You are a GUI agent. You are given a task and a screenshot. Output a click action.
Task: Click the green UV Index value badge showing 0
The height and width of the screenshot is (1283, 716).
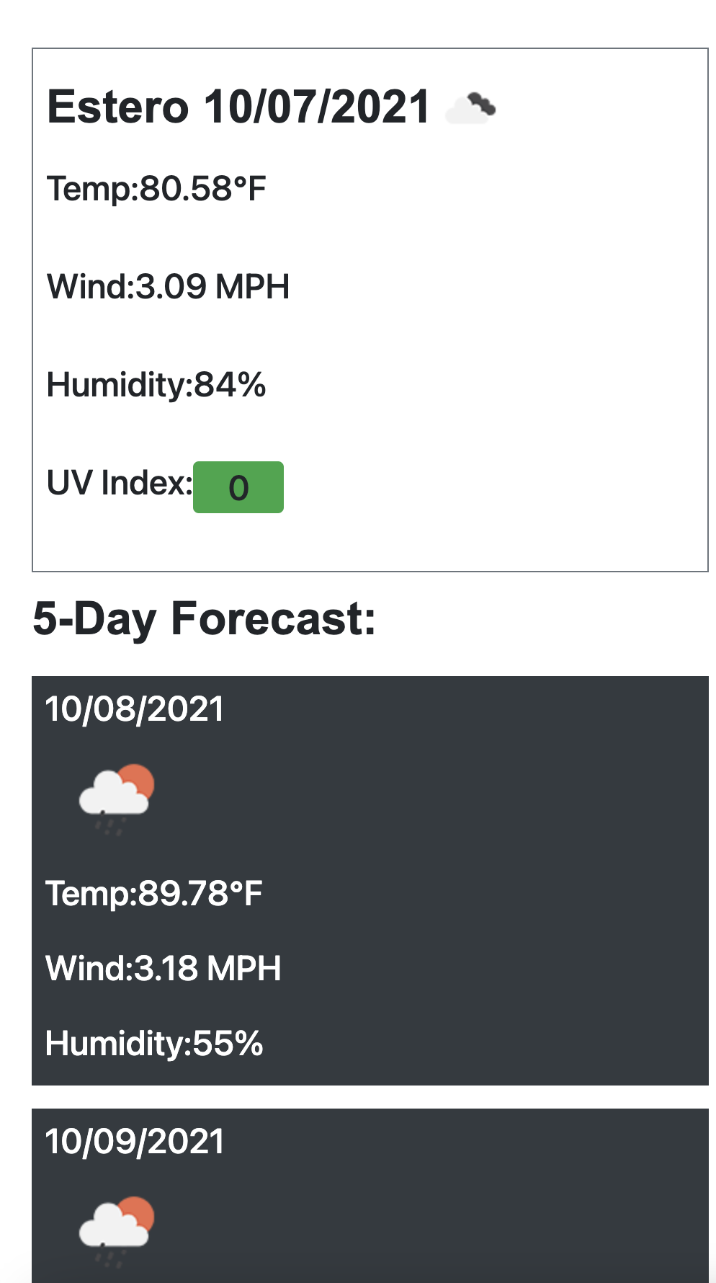(x=238, y=487)
